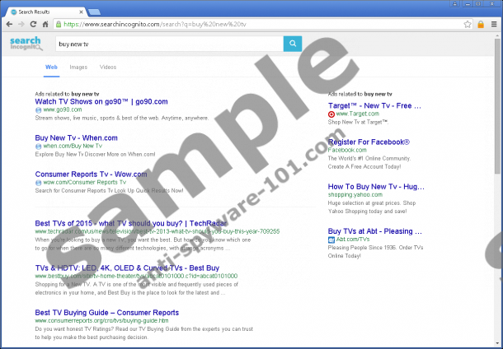Click the Search Incognito logo
The height and width of the screenshot is (349, 503).
(x=25, y=44)
